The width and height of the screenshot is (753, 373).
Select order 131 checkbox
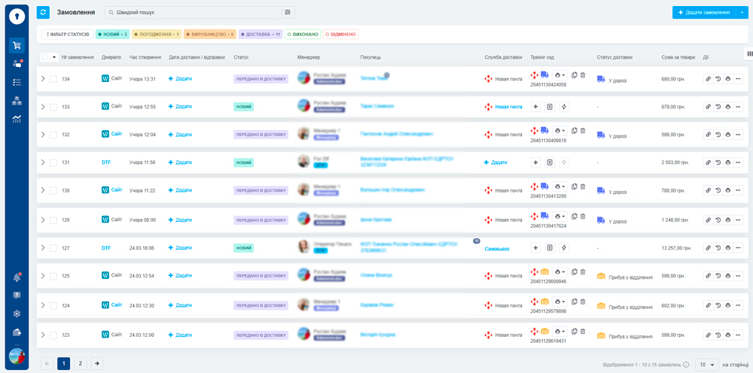[x=53, y=162]
